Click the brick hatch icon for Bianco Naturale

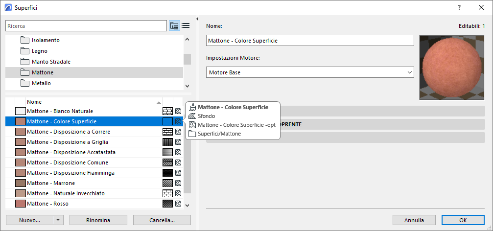tap(167, 111)
